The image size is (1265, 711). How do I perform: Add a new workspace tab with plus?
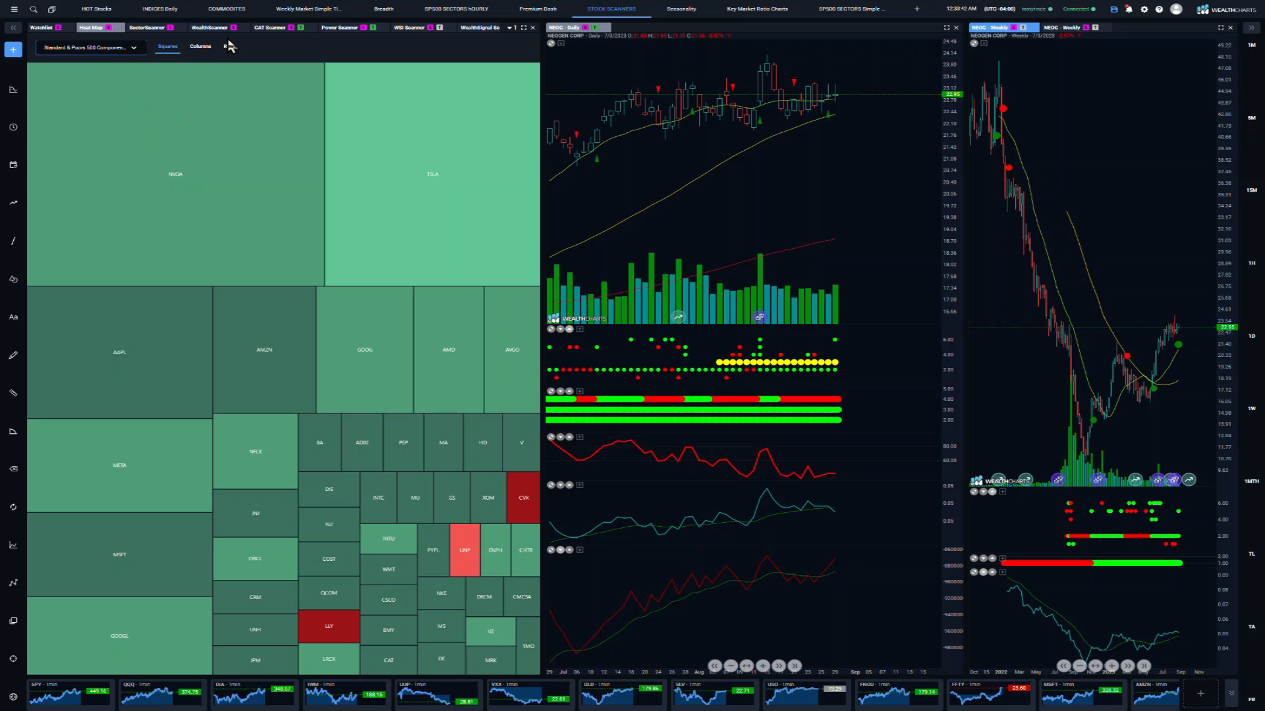916,9
